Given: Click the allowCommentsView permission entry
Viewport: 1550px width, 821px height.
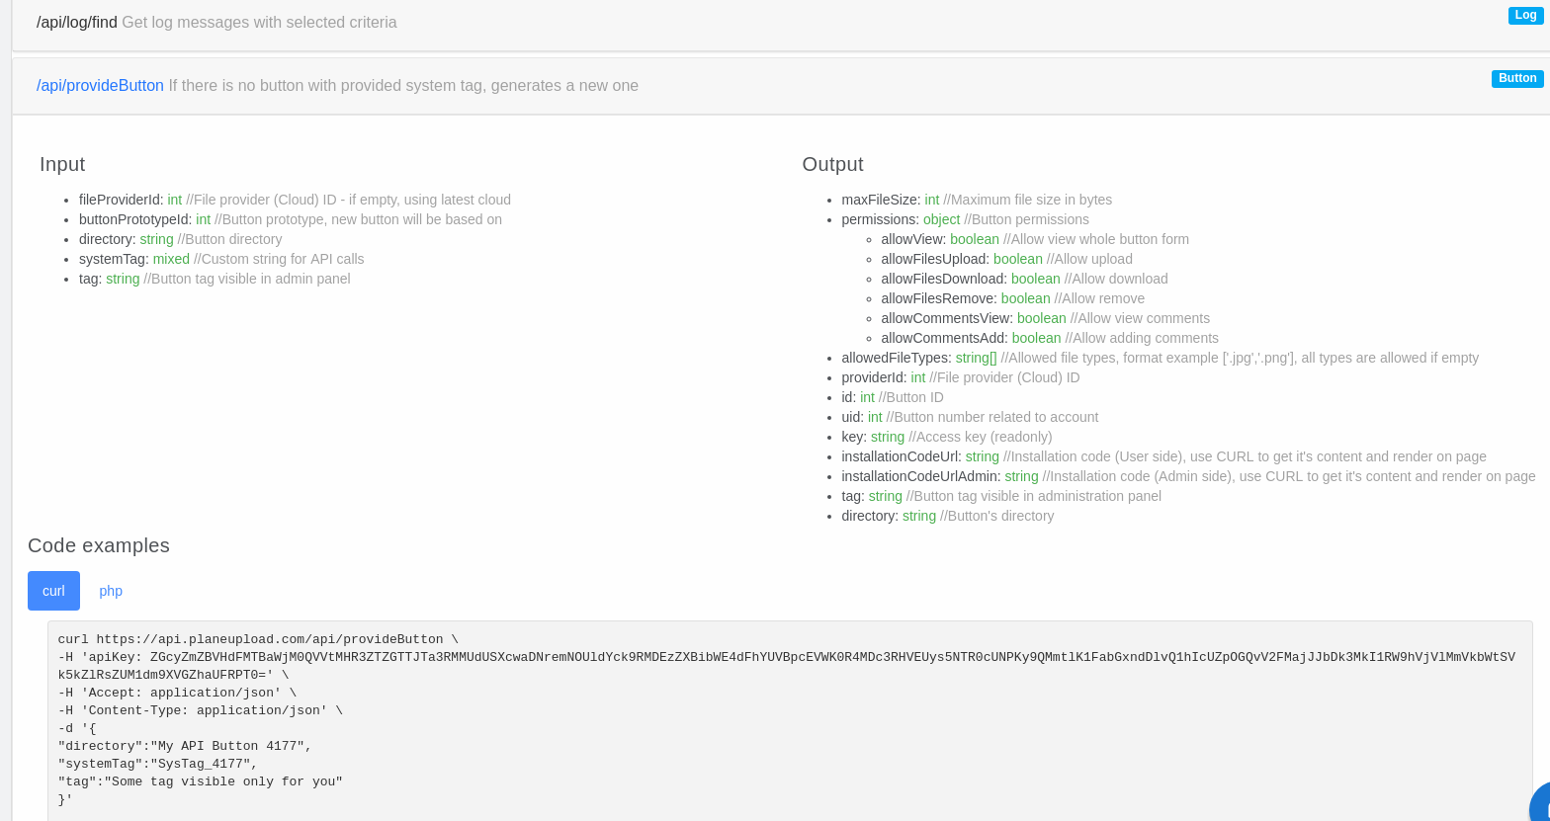Looking at the screenshot, I should (x=1045, y=318).
